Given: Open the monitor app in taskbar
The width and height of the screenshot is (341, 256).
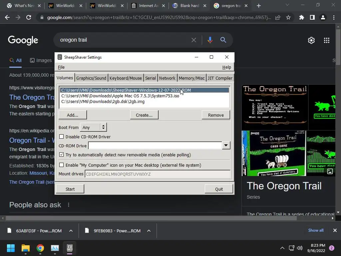Looking at the screenshot, I should click(x=55, y=248).
